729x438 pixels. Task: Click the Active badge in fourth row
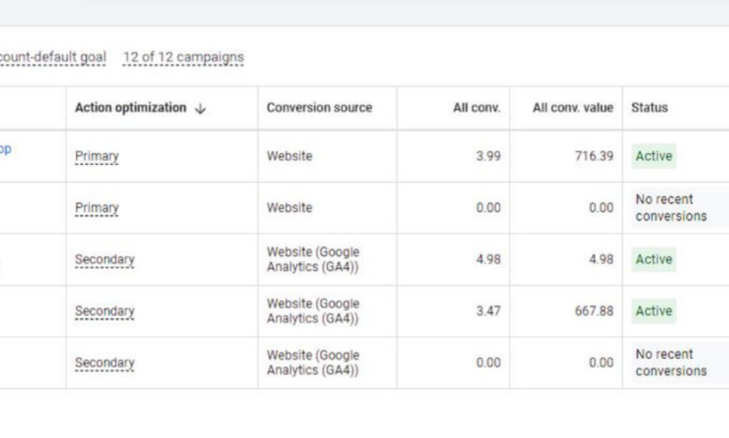(x=653, y=311)
